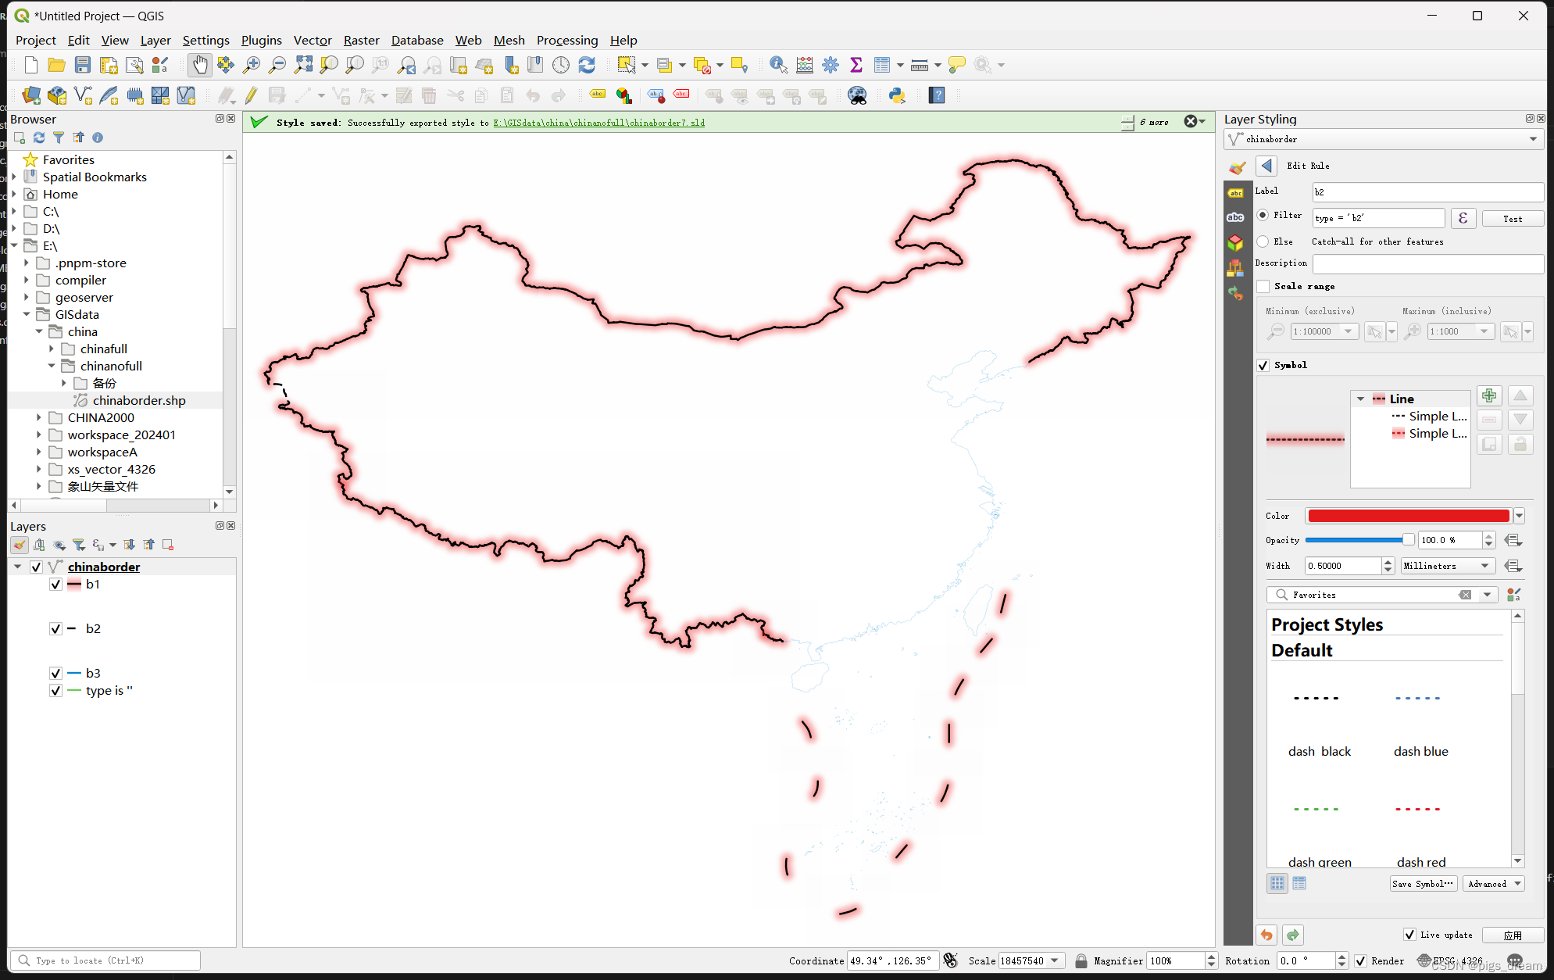
Task: Add symbol layer with green plus
Action: [1489, 396]
